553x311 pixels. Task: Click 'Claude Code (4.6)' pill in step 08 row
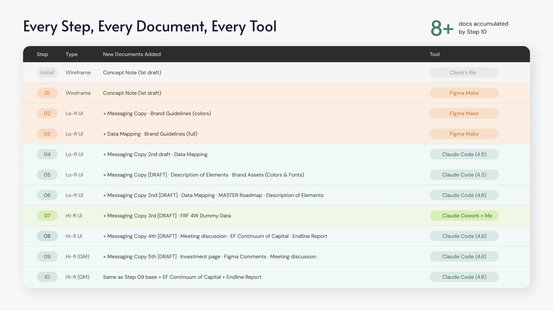point(464,236)
